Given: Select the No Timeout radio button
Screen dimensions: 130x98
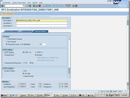Looking at the screenshot, I should tap(7, 42).
